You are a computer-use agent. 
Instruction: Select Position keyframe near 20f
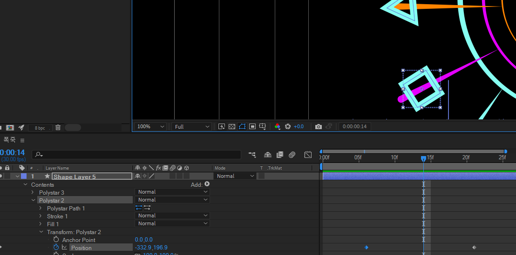pyautogui.click(x=474, y=248)
